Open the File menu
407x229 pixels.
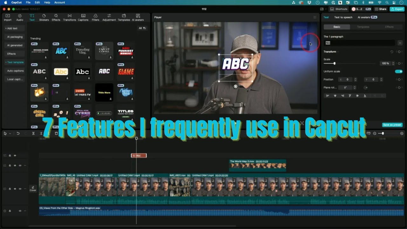[28, 2]
